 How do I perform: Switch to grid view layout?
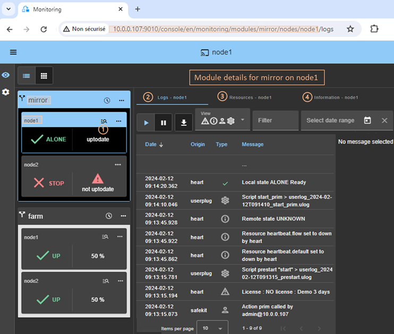44,76
